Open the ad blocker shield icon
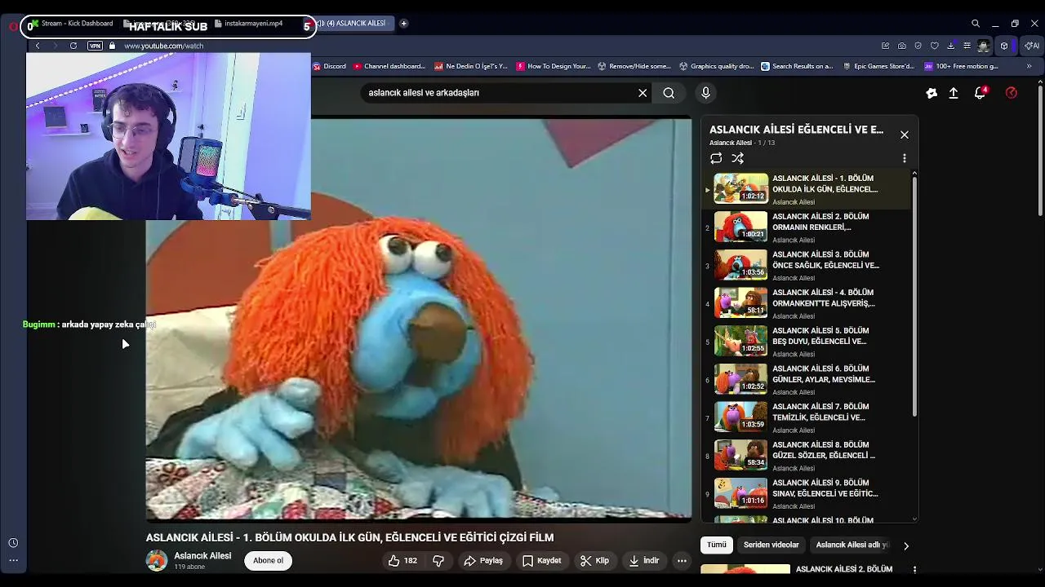This screenshot has height=587, width=1045. [918, 46]
